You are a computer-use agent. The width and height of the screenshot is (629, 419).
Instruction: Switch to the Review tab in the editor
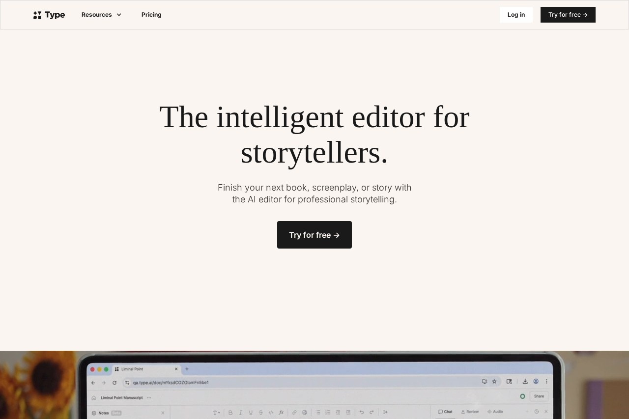pos(470,412)
